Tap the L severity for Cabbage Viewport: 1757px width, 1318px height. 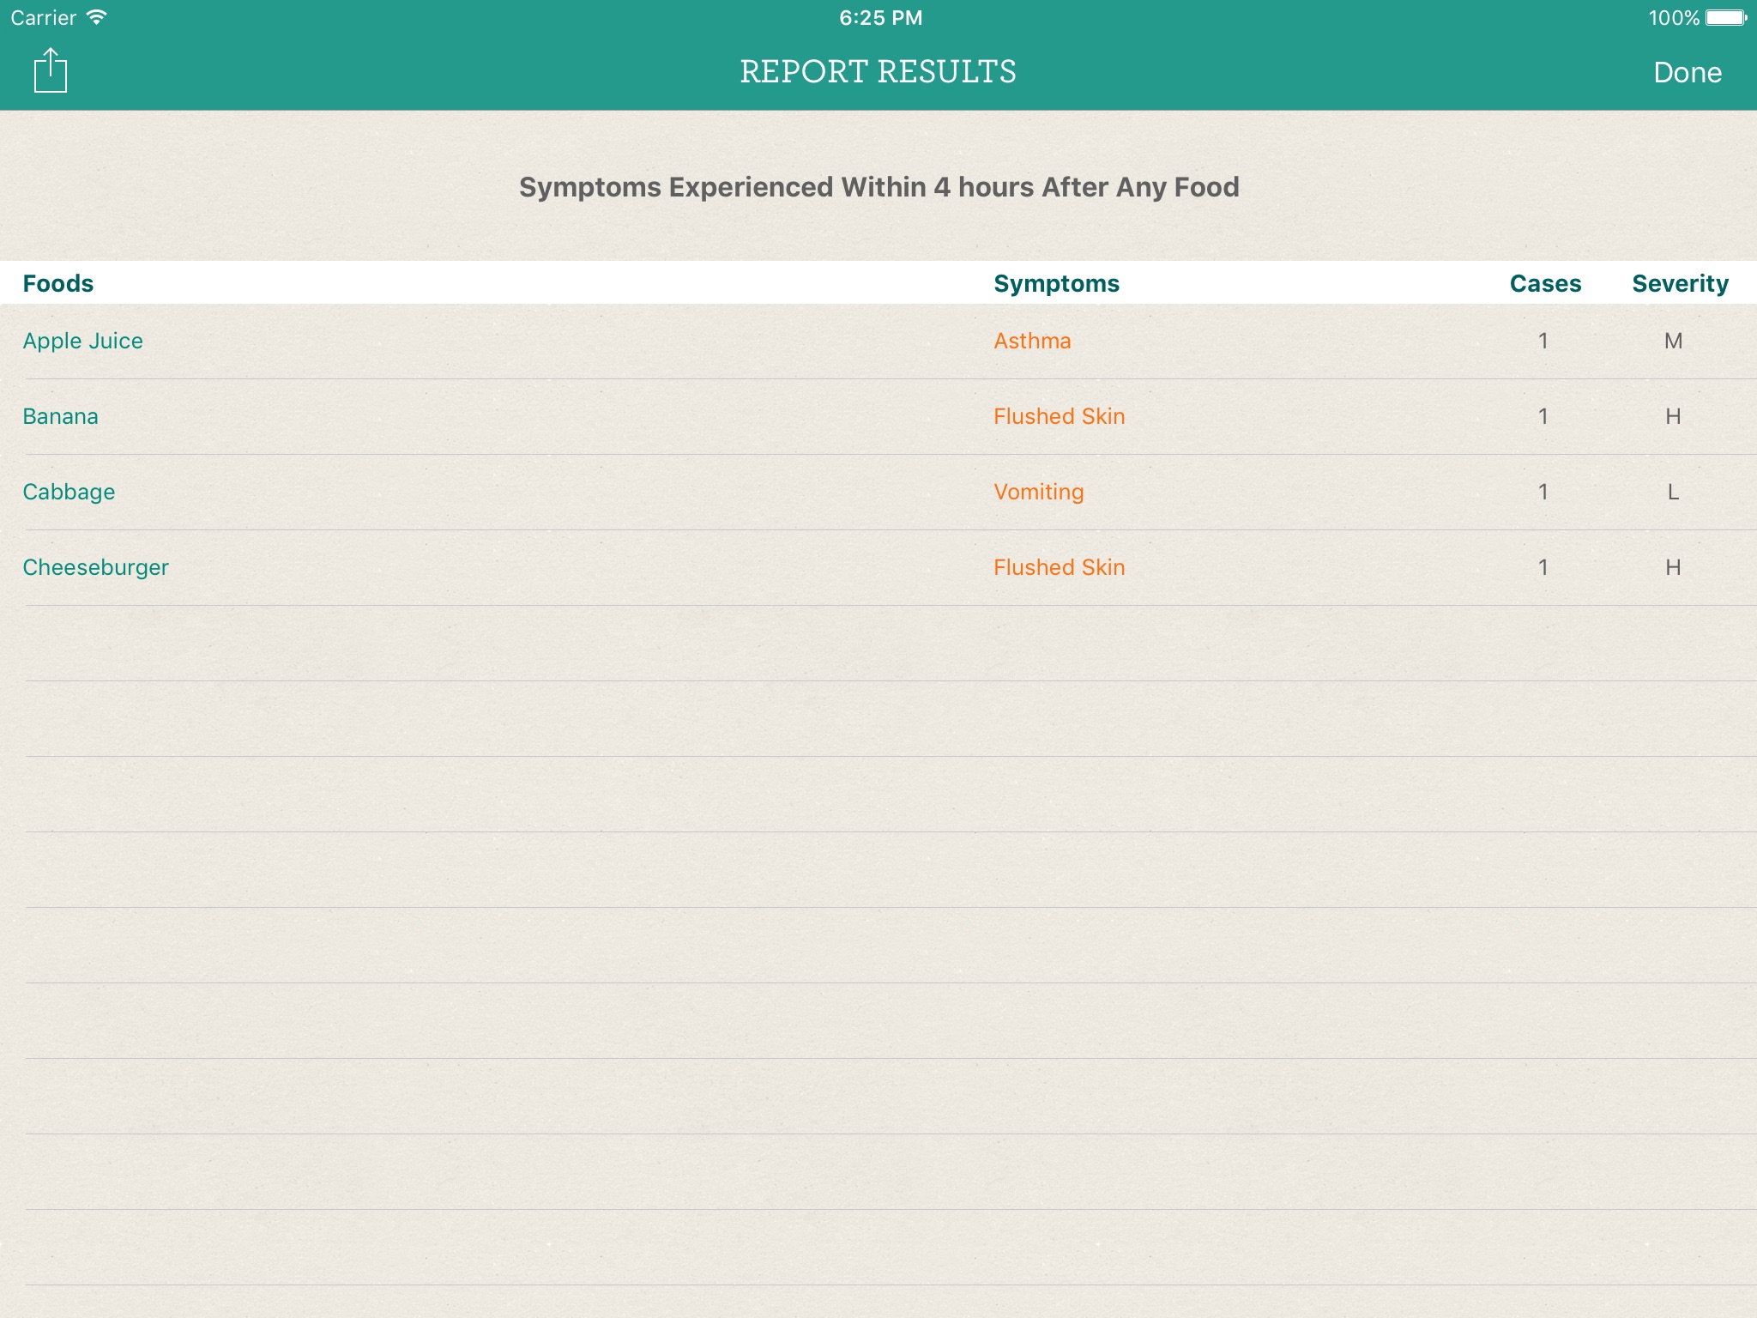click(1673, 492)
